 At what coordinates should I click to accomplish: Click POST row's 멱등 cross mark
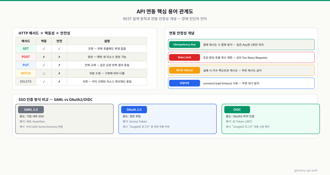pos(44,57)
